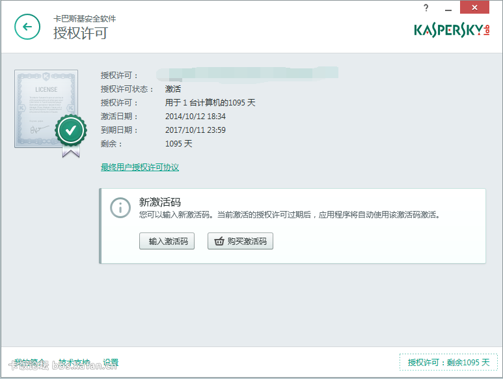Image resolution: width=503 pixels, height=379 pixels.
Task: Click the description text starting 您可以输入新激活码
Action: point(289,215)
